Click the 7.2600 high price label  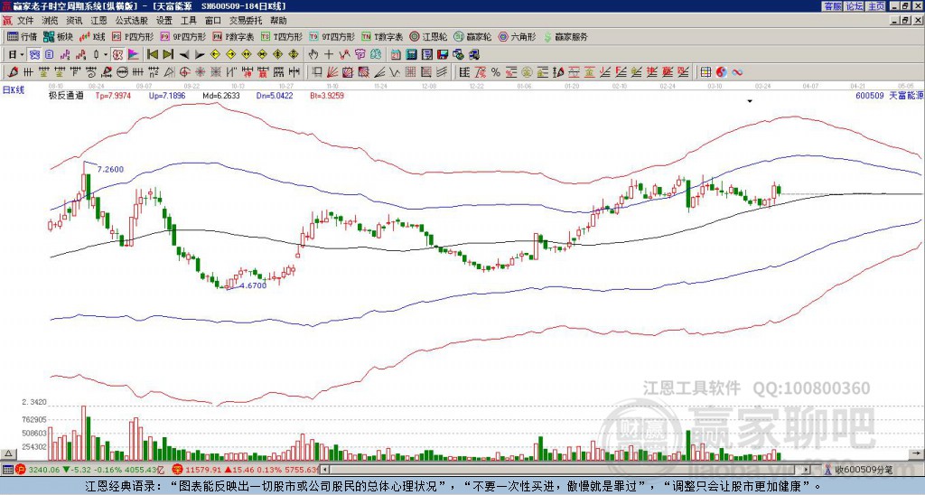(x=110, y=169)
